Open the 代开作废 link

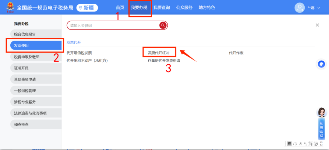[236, 53]
